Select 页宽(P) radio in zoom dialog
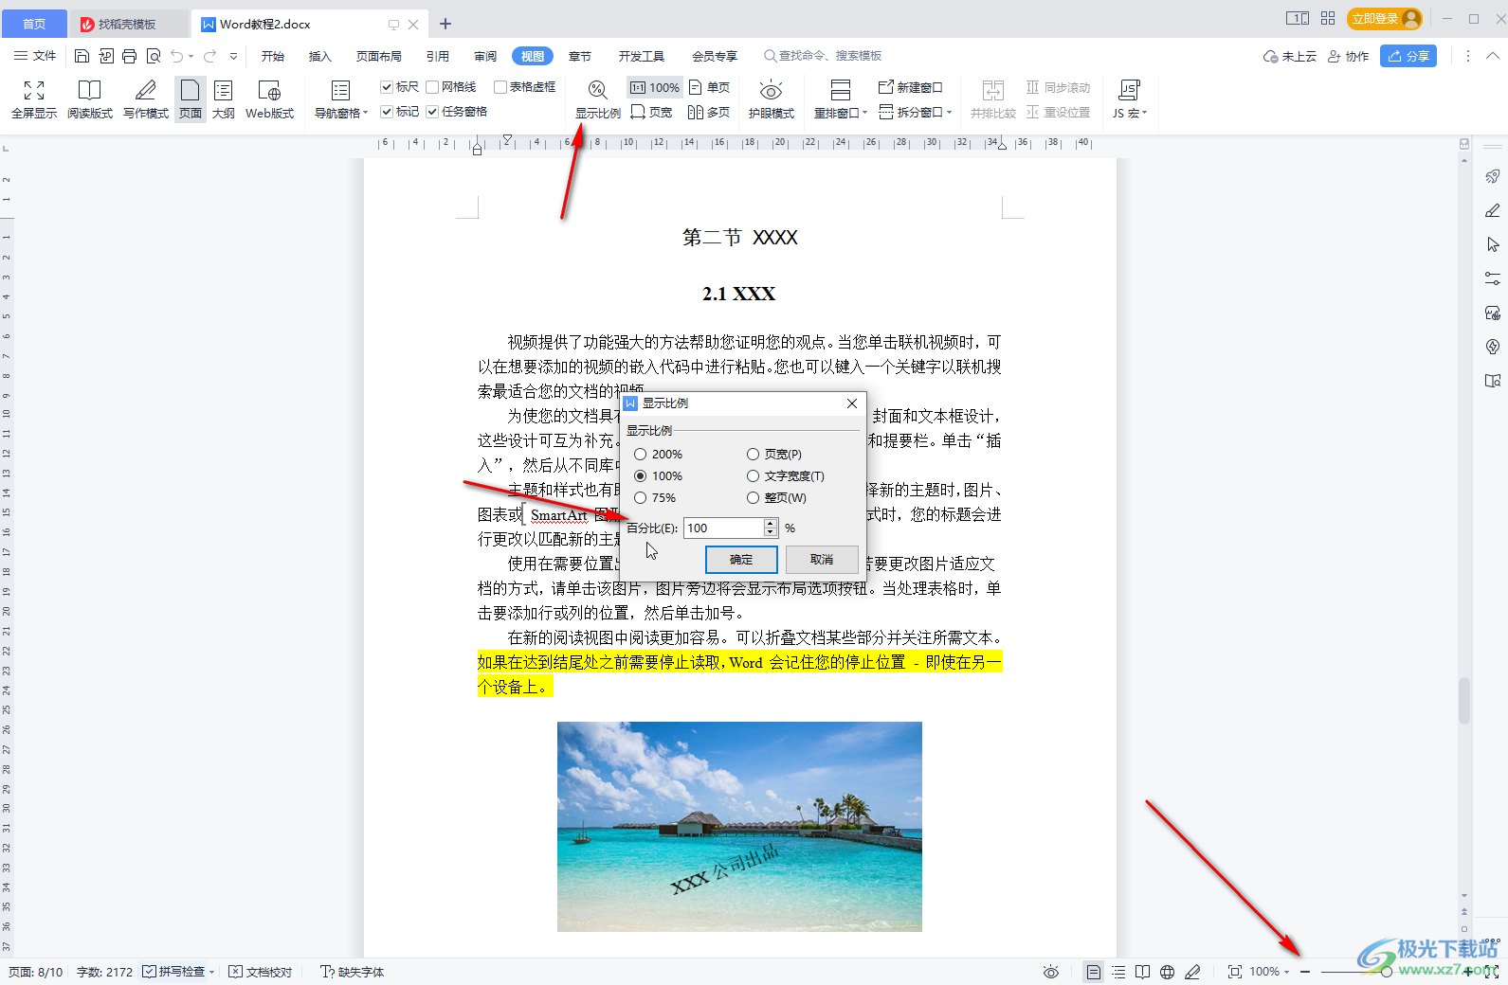 point(754,455)
